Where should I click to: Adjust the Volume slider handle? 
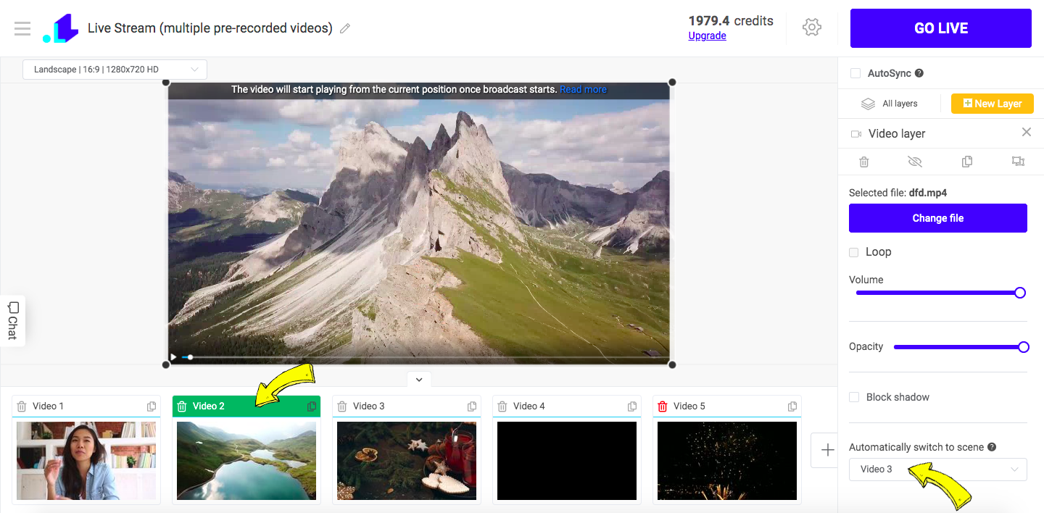click(1020, 293)
